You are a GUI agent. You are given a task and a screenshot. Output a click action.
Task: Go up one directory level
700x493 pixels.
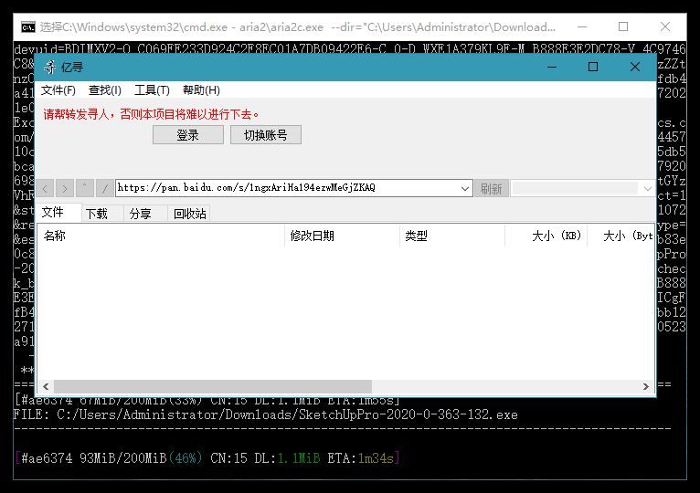[84, 188]
